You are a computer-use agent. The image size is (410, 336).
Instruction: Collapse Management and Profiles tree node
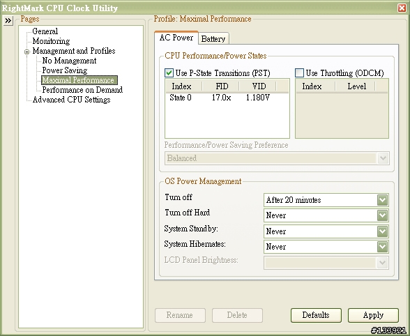click(26, 52)
